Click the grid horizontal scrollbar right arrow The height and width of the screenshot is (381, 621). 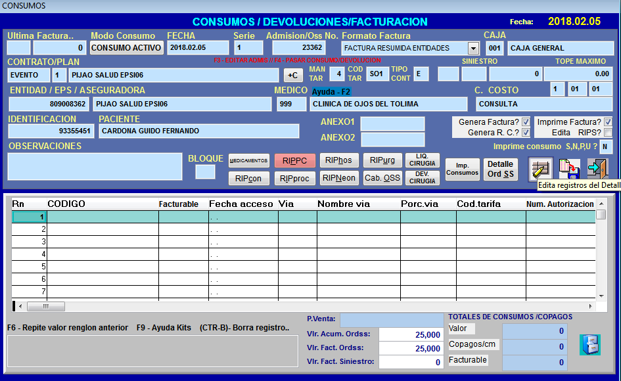[x=591, y=306]
